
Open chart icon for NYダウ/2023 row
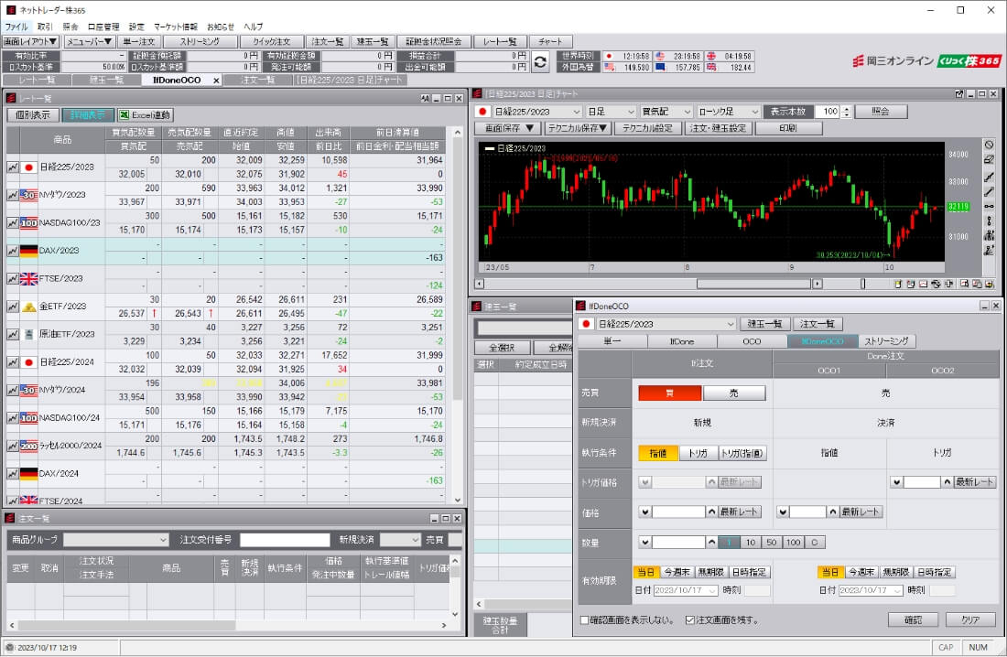tap(13, 195)
